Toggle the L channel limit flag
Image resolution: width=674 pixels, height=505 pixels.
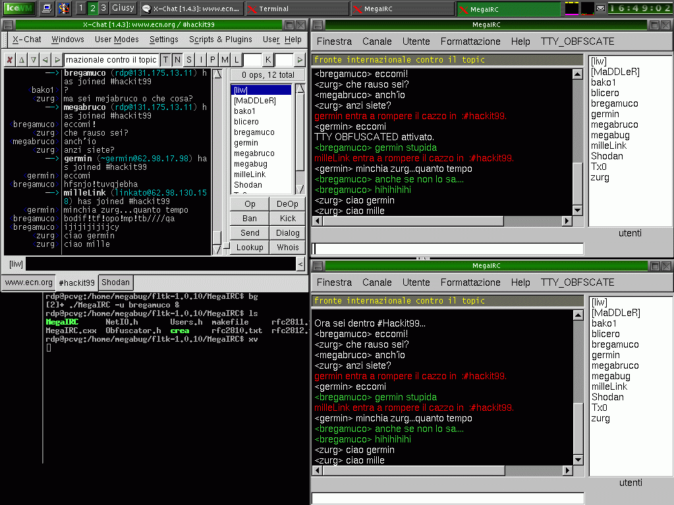[x=237, y=60]
